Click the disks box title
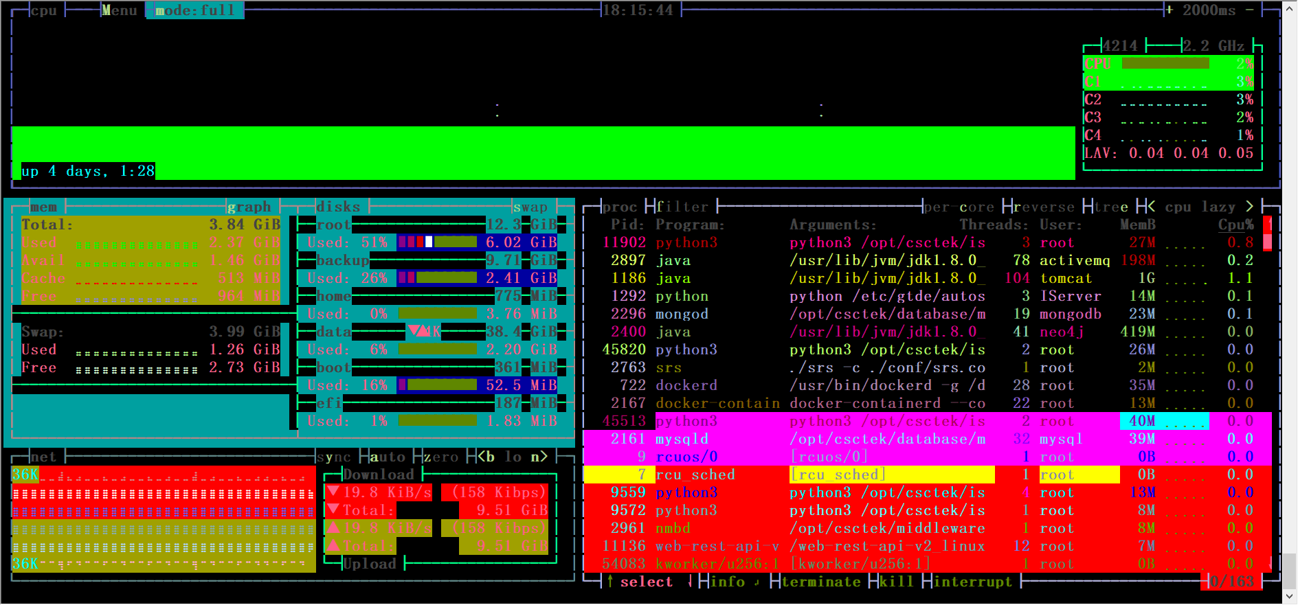This screenshot has width=1298, height=605. tap(338, 207)
